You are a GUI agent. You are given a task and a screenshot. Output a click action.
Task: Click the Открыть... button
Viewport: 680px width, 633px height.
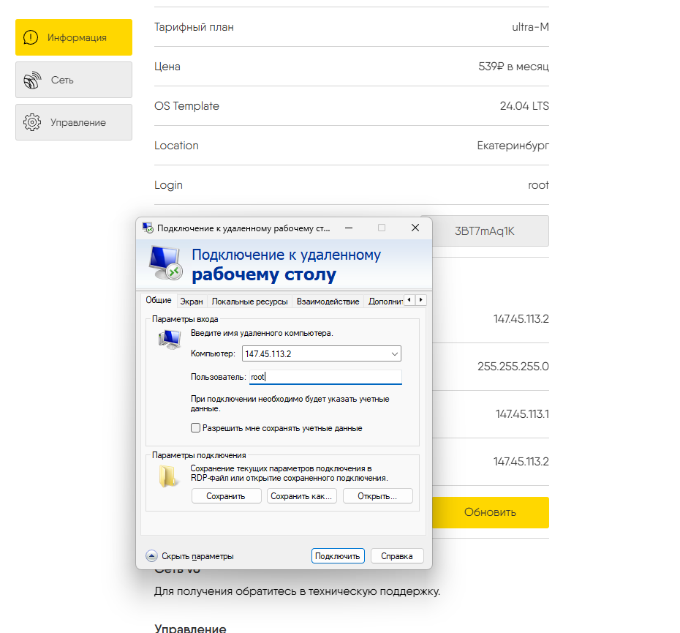(x=377, y=496)
